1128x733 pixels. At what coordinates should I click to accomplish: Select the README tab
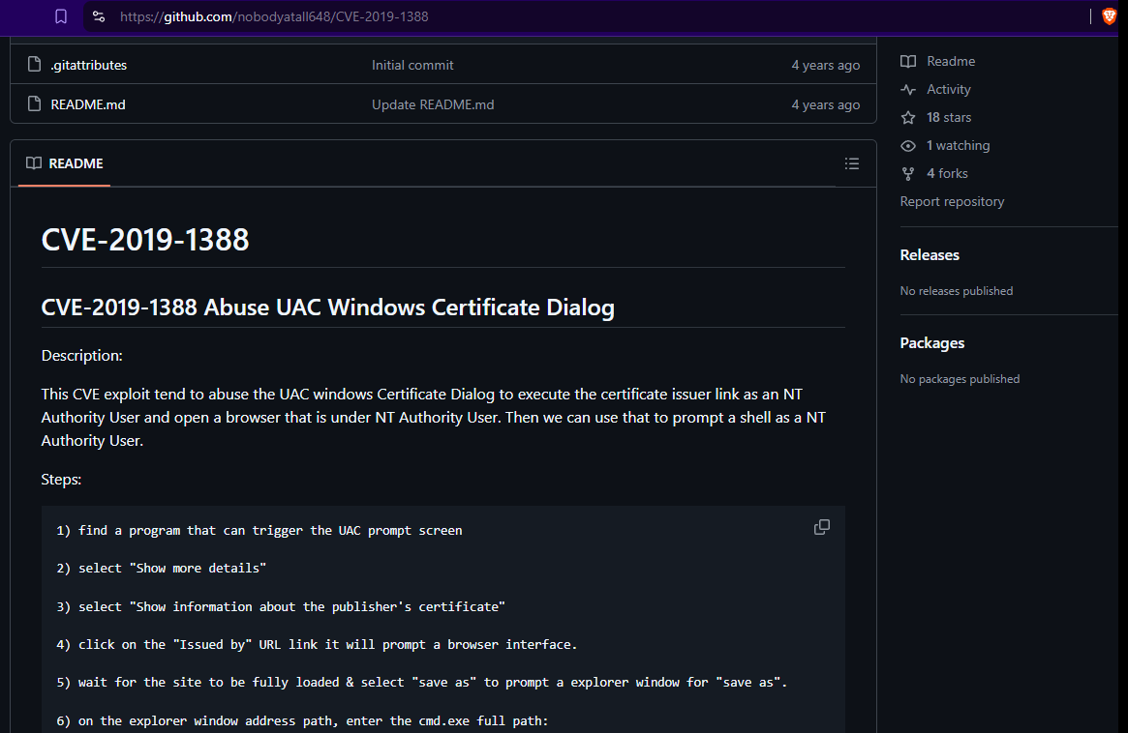pyautogui.click(x=65, y=163)
